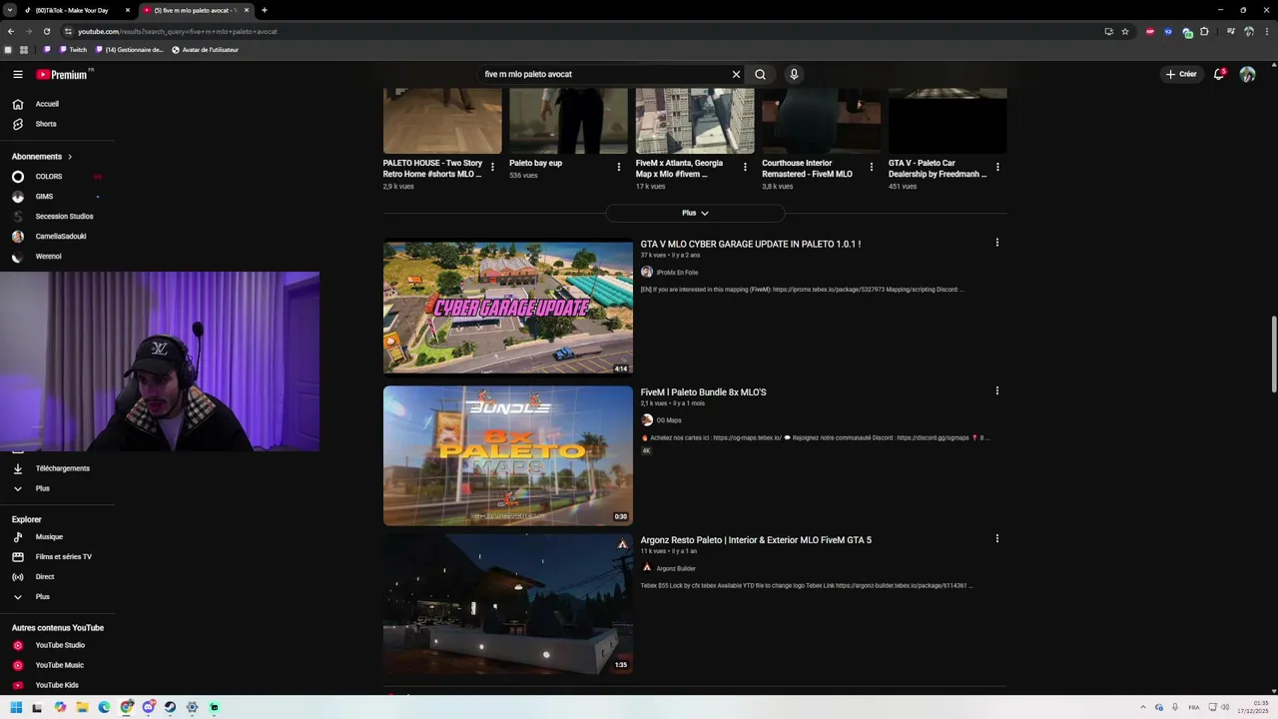
Task: Open FiveM Paleto Bundle 8x MLO'S title
Action: (x=703, y=392)
